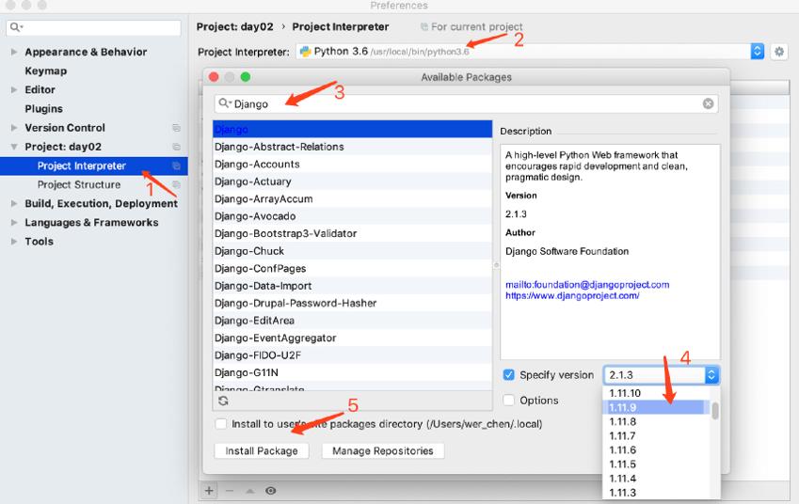Screen dimensions: 799x504
Task: Click the search magnifier in Preferences sidebar
Action: click(16, 28)
